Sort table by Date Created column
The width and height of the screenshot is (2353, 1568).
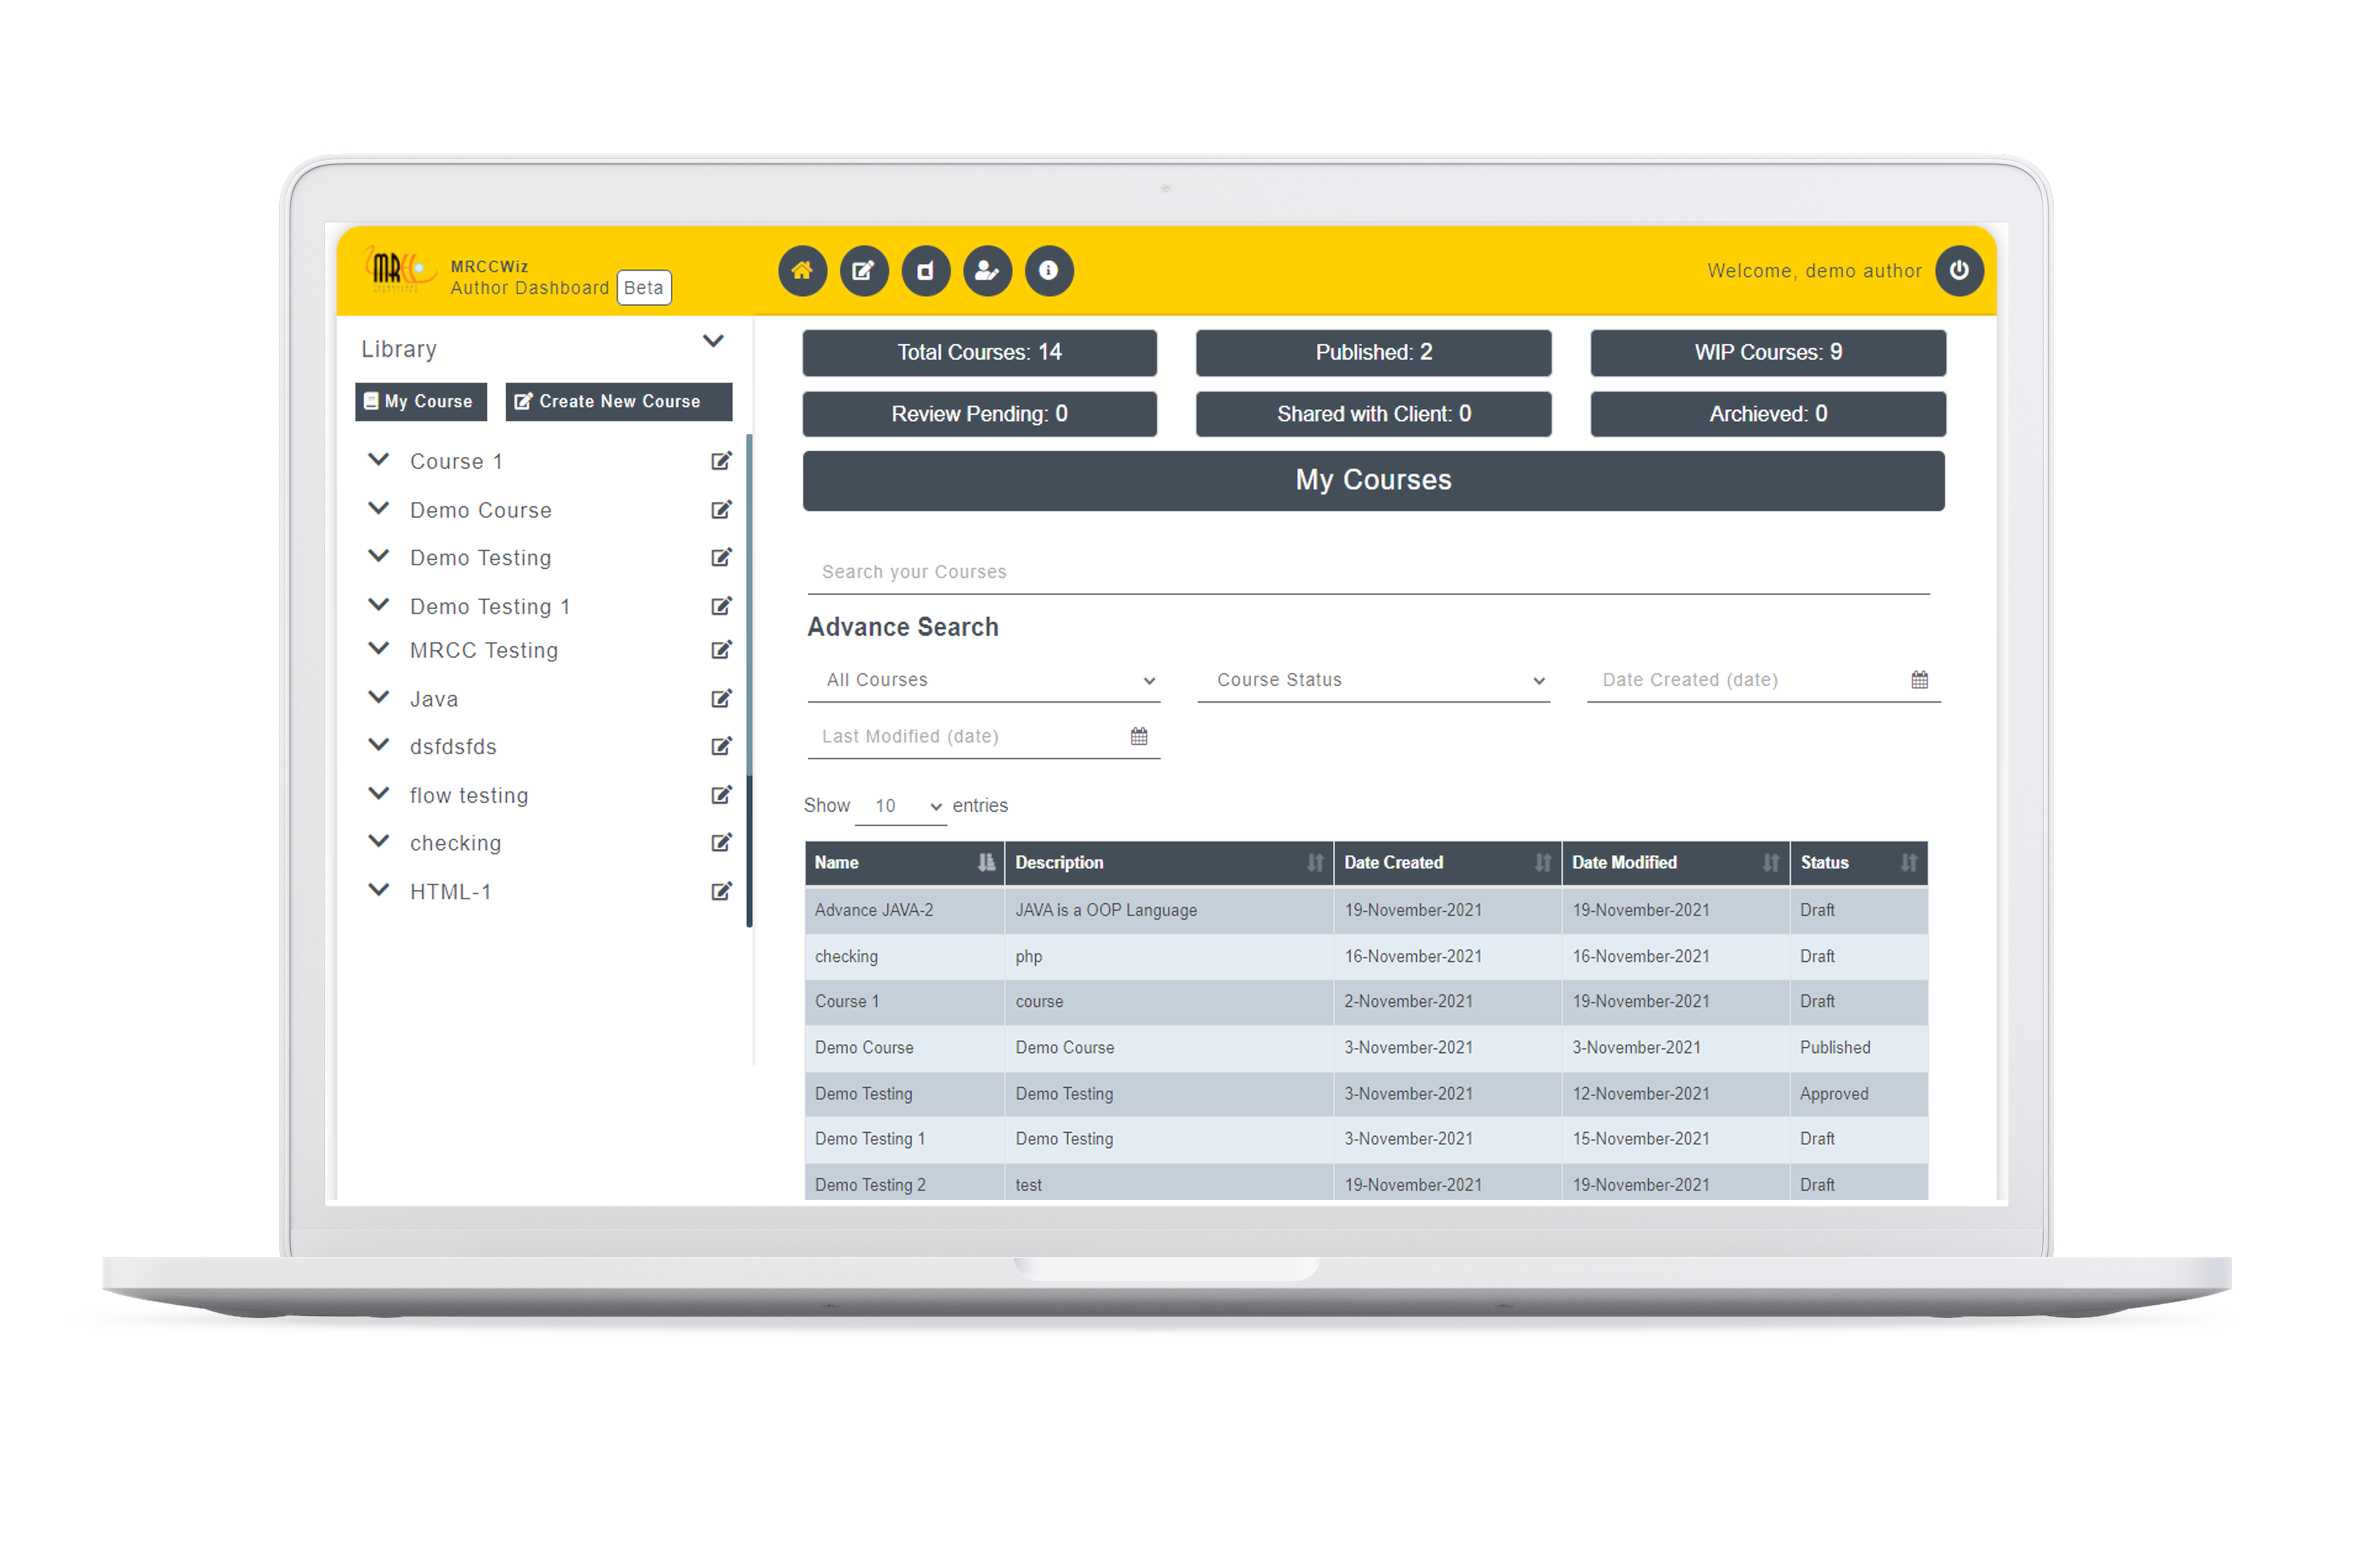pos(1542,863)
